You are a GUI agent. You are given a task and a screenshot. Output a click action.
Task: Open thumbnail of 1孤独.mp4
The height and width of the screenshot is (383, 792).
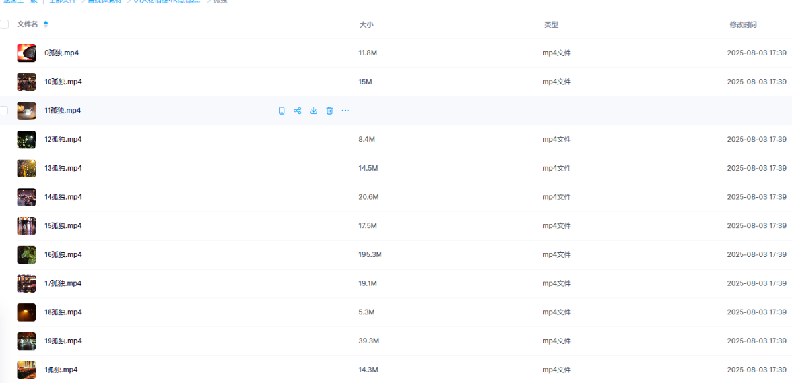coord(26,370)
